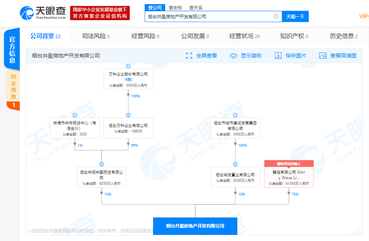This screenshot has height=241, width=369.
Task: Open the 自主信息 side tab
Action: coord(13,90)
